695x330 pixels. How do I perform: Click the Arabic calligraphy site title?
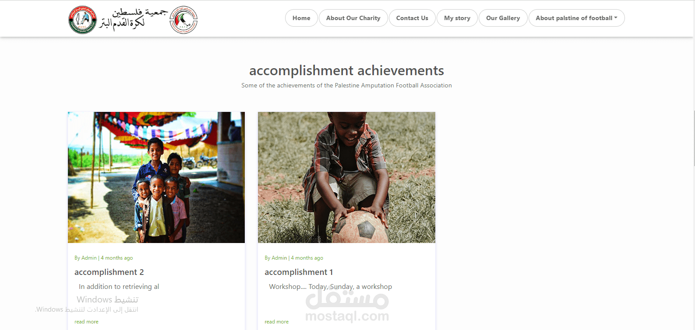(x=133, y=19)
